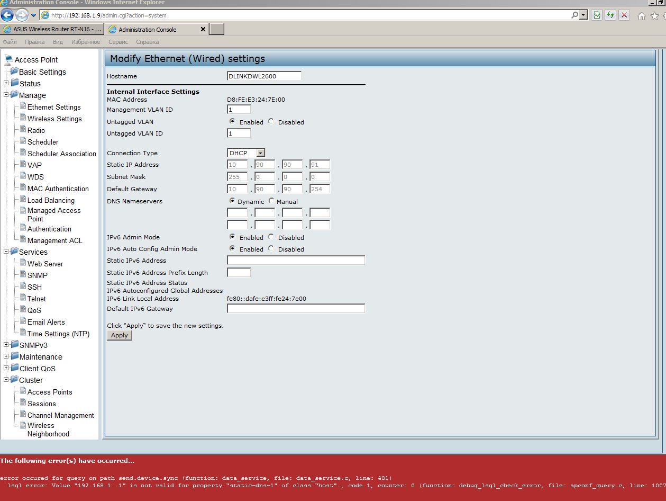666x501 pixels.
Task: Click the Basic Settings folder icon
Action: [x=14, y=71]
